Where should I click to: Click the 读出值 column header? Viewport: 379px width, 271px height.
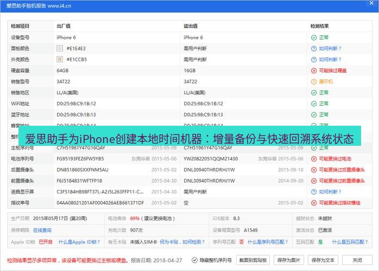pos(191,26)
